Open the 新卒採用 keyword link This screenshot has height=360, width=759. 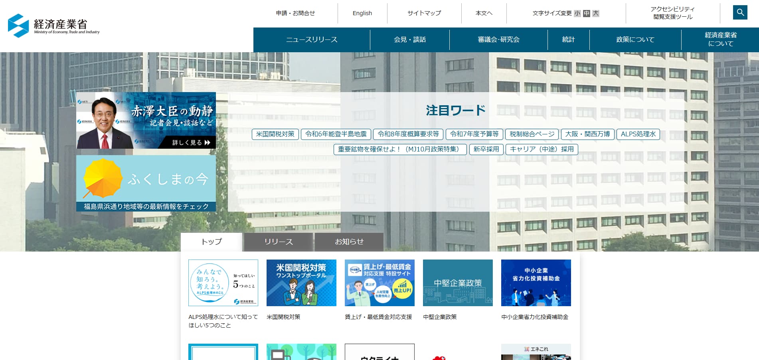coord(486,150)
